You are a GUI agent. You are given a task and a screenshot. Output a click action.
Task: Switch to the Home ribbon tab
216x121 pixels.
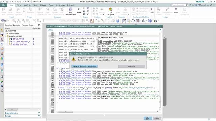pos(11,5)
